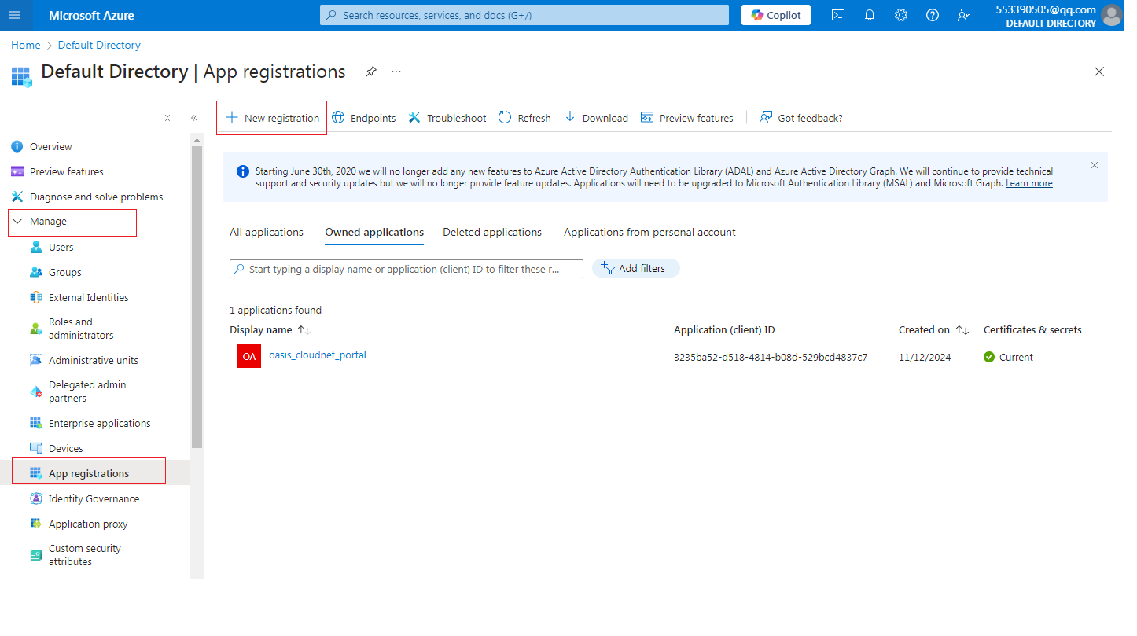
Task: Sort by Display name column arrows
Action: (x=304, y=330)
